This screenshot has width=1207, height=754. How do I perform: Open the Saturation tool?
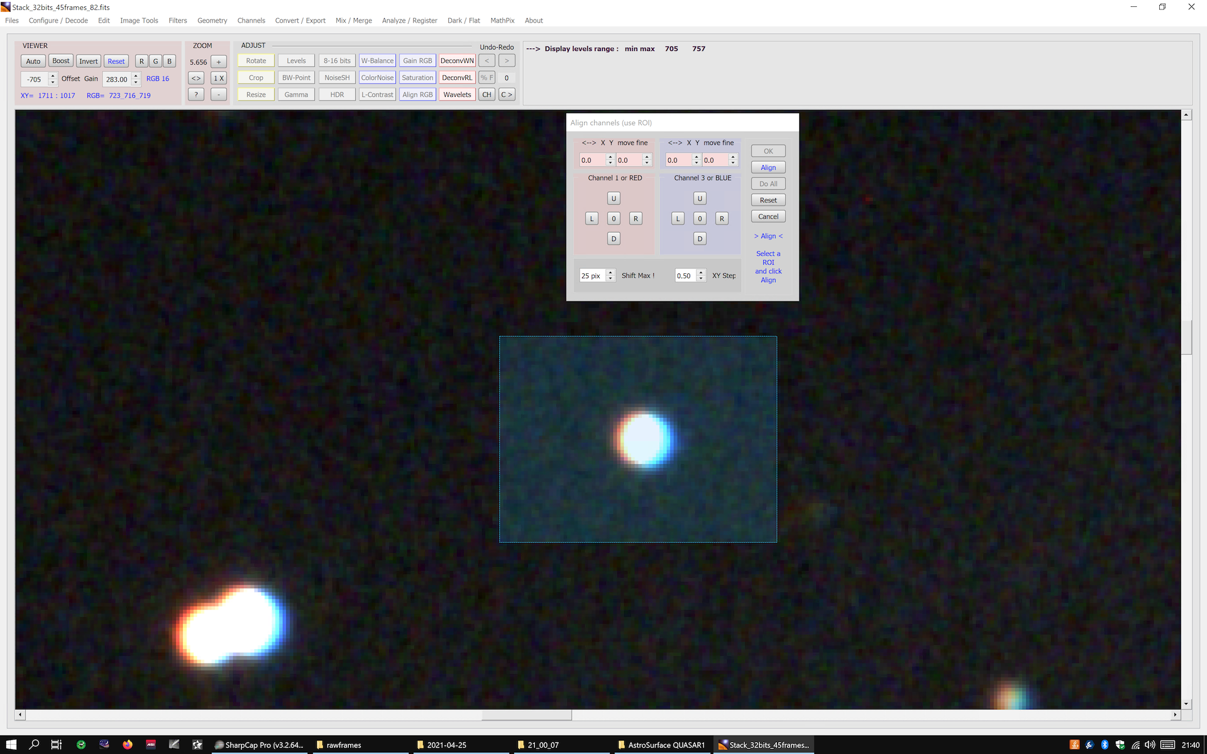tap(417, 78)
